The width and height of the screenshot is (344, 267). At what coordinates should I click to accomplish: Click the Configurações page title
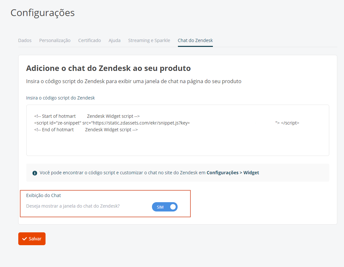point(43,13)
